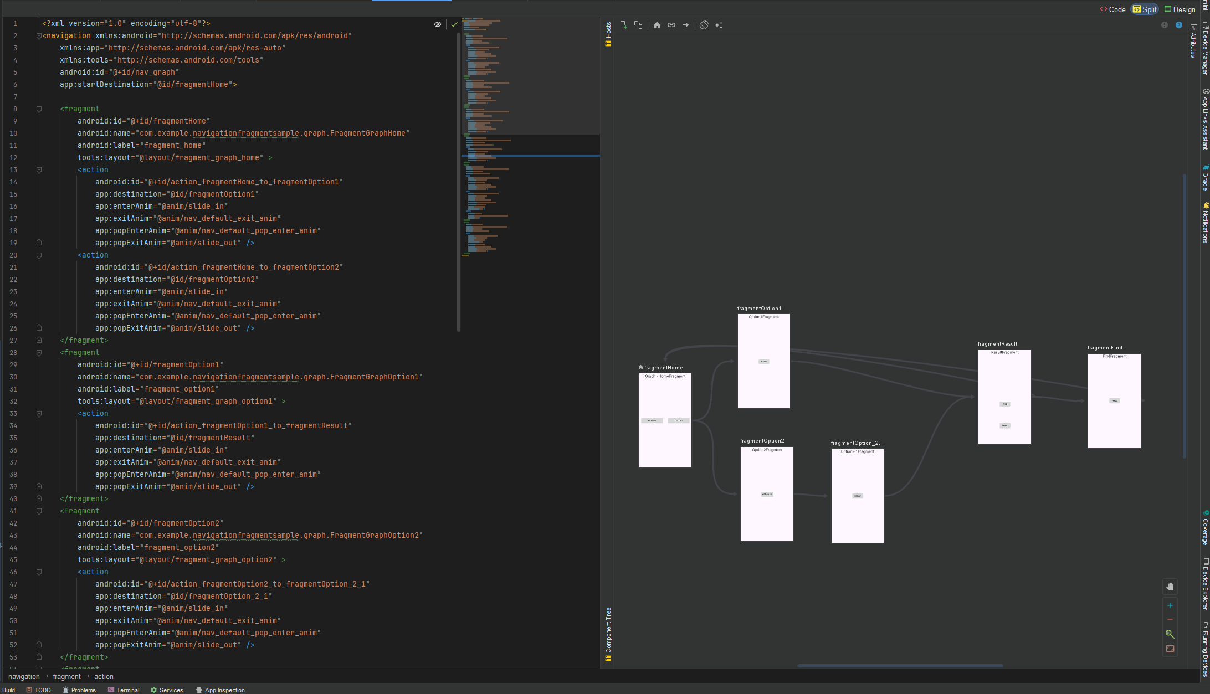This screenshot has width=1210, height=694.
Task: Click the fragment breadcrumb
Action: tap(66, 677)
